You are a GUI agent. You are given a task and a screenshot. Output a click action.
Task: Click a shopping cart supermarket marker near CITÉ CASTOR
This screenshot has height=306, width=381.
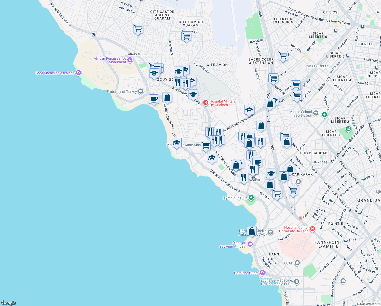(x=138, y=29)
